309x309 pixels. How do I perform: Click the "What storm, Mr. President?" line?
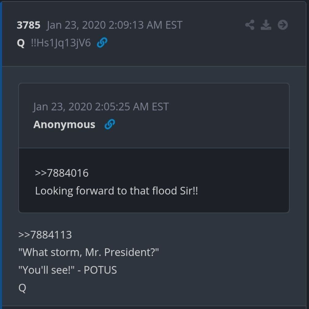(88, 253)
